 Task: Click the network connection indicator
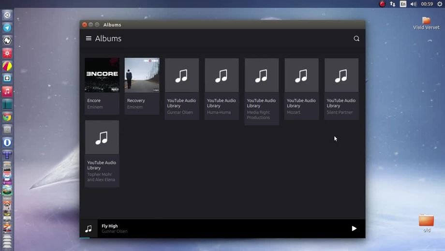coord(393,4)
